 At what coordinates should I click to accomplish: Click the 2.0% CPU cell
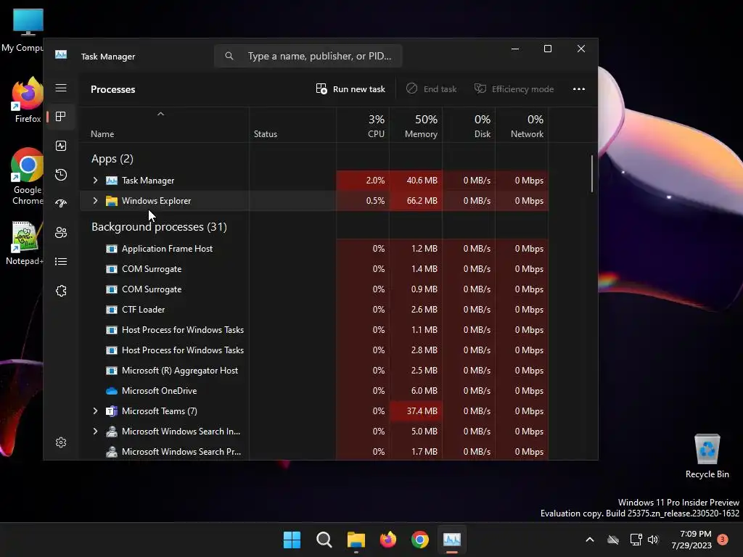click(x=363, y=181)
